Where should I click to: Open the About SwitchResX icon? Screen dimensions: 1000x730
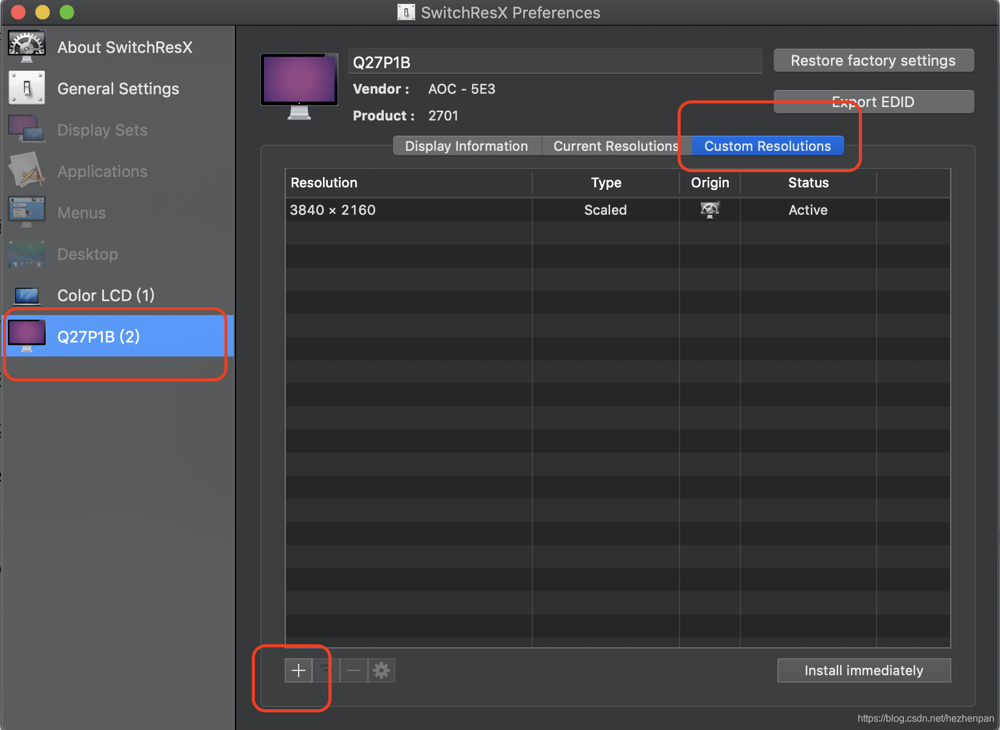coord(27,47)
